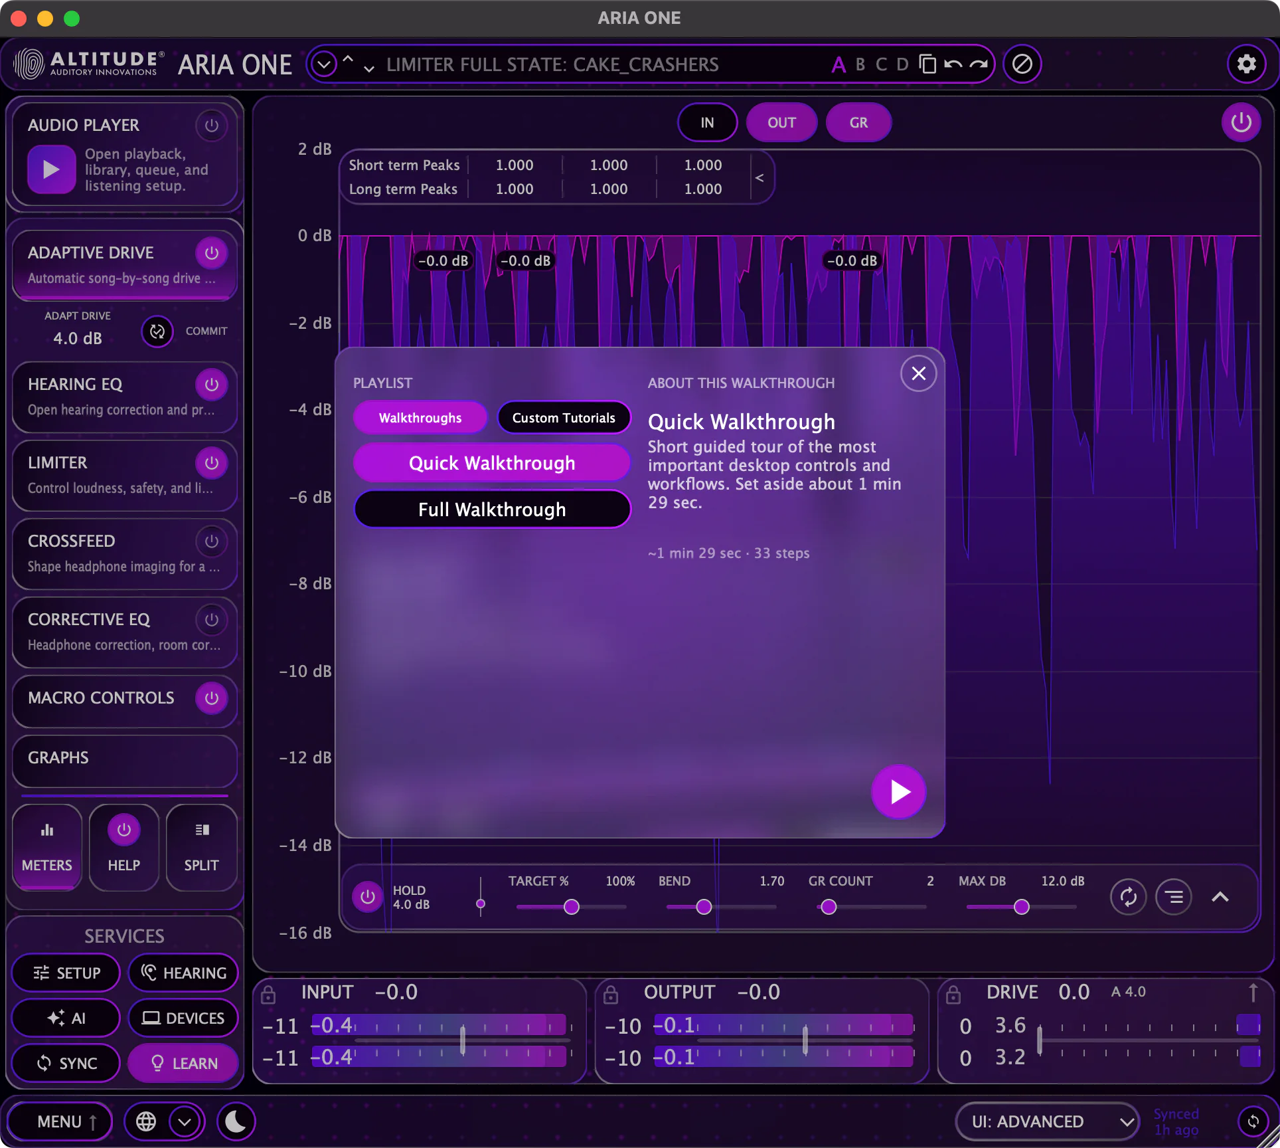Screen dimensions: 1280x1148
Task: Click the Drive panel up arrow
Action: (x=1253, y=993)
